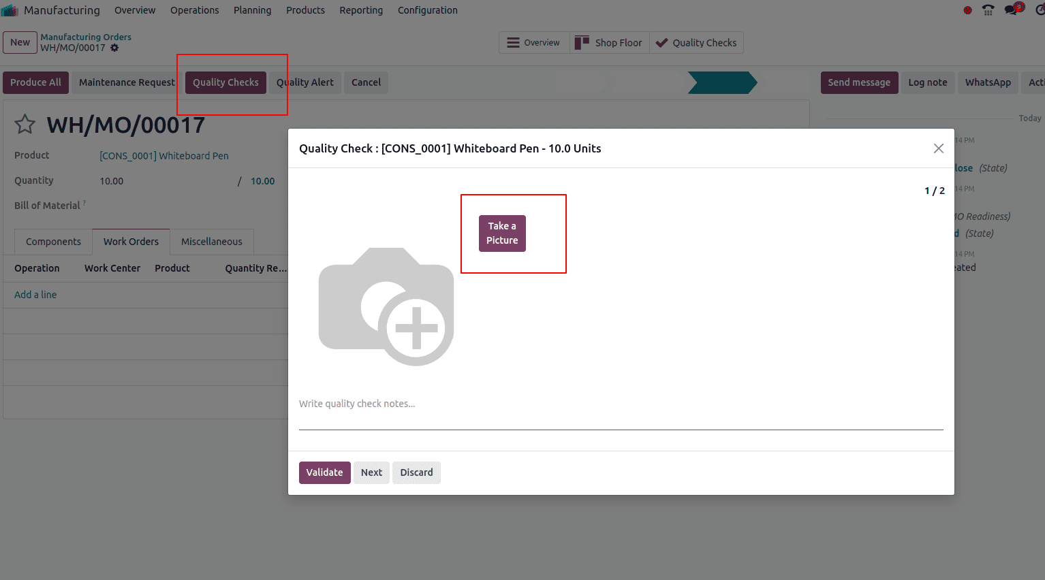1045x580 pixels.
Task: Open the Shop Floor view icon
Action: (x=582, y=42)
